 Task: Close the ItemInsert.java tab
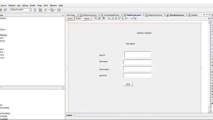pos(186,15)
